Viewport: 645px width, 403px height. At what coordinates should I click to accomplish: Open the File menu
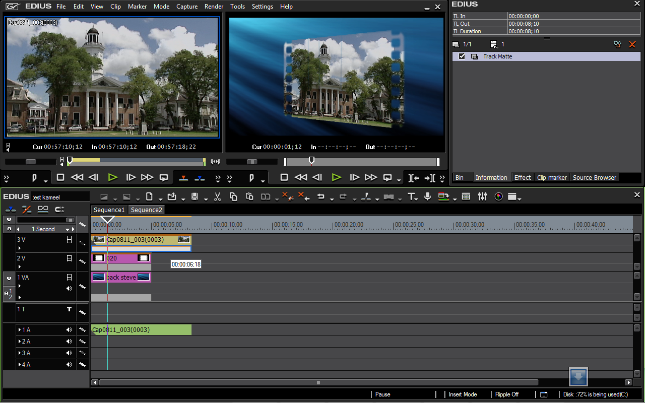(61, 7)
